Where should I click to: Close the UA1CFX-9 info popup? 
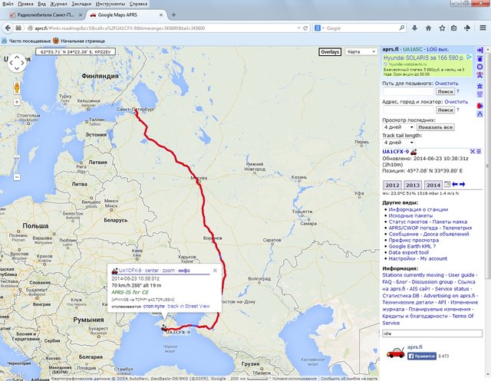[x=216, y=270]
